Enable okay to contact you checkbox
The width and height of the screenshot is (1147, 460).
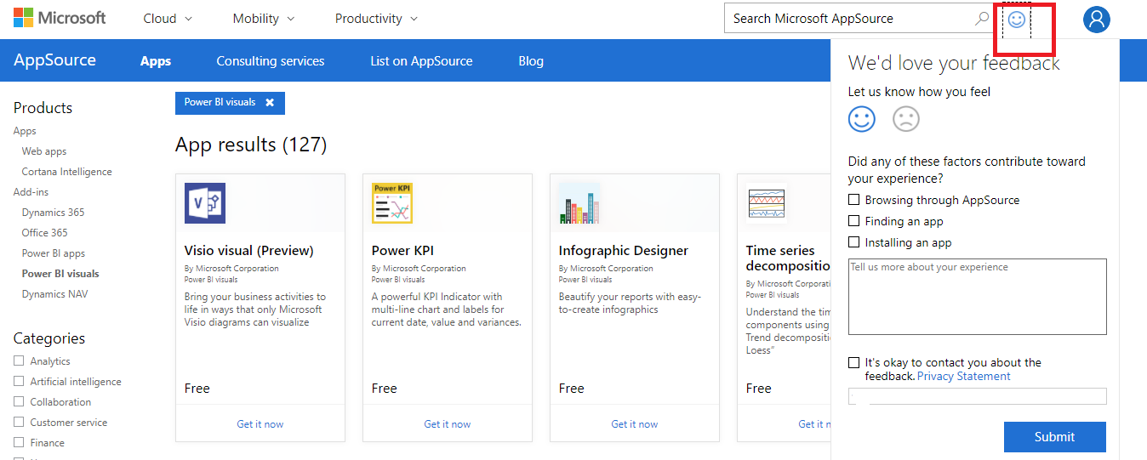coord(853,362)
